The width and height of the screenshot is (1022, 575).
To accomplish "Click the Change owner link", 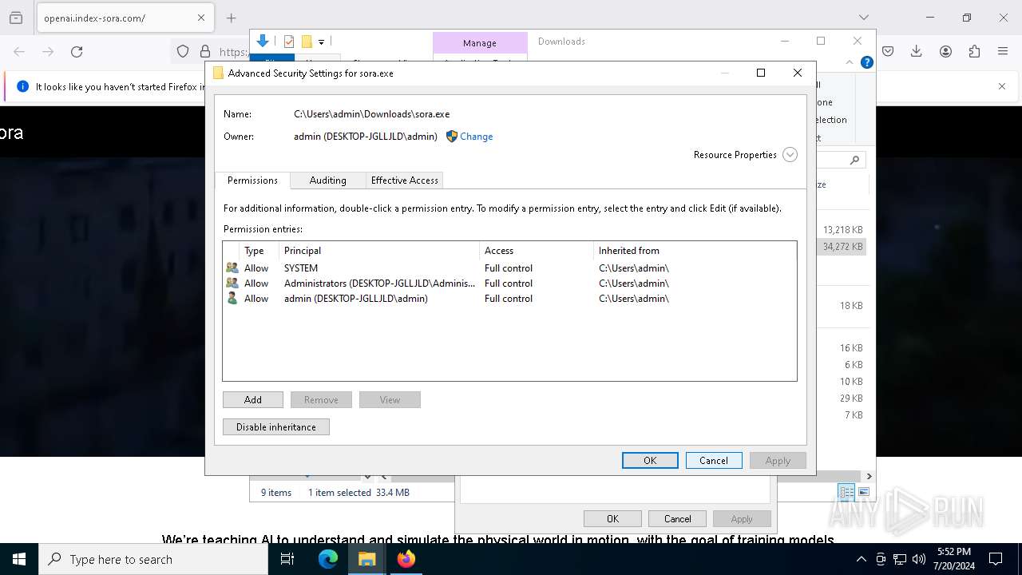I will pos(476,137).
